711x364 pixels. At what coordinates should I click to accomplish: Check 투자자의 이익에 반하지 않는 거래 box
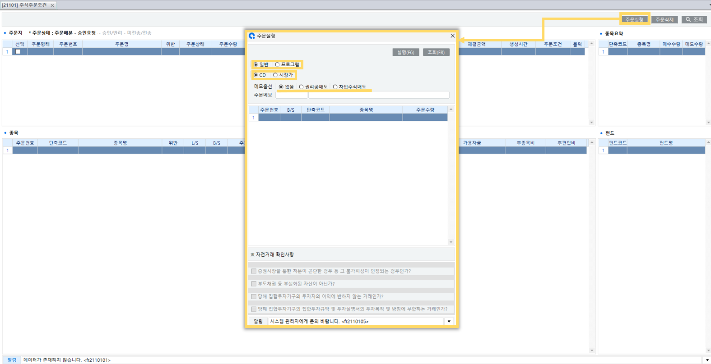254,296
